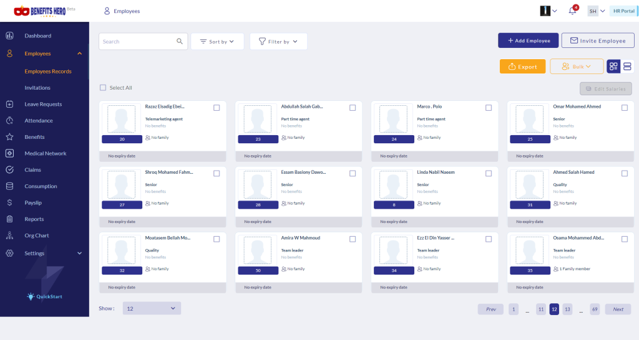Open Leave Requests in sidebar
639x340 pixels.
43,104
